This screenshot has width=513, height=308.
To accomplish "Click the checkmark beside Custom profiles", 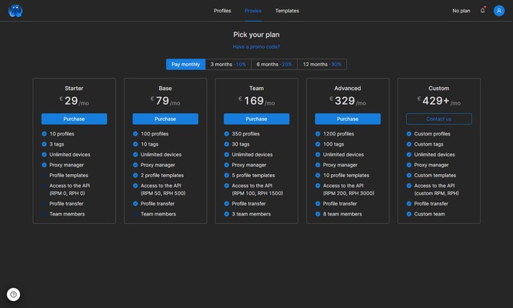I will (409, 134).
